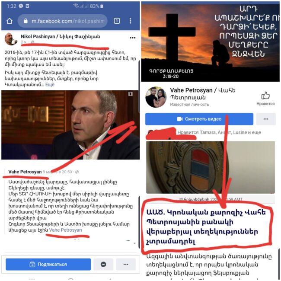Open the cross cover photo
This screenshot has width=281, height=281.
pyautogui.click(x=210, y=43)
